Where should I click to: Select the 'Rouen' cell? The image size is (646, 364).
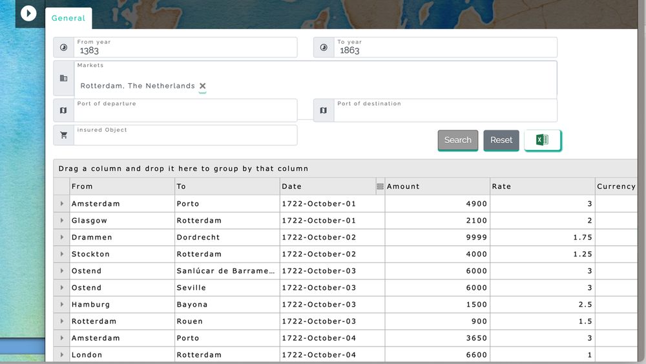coord(227,321)
